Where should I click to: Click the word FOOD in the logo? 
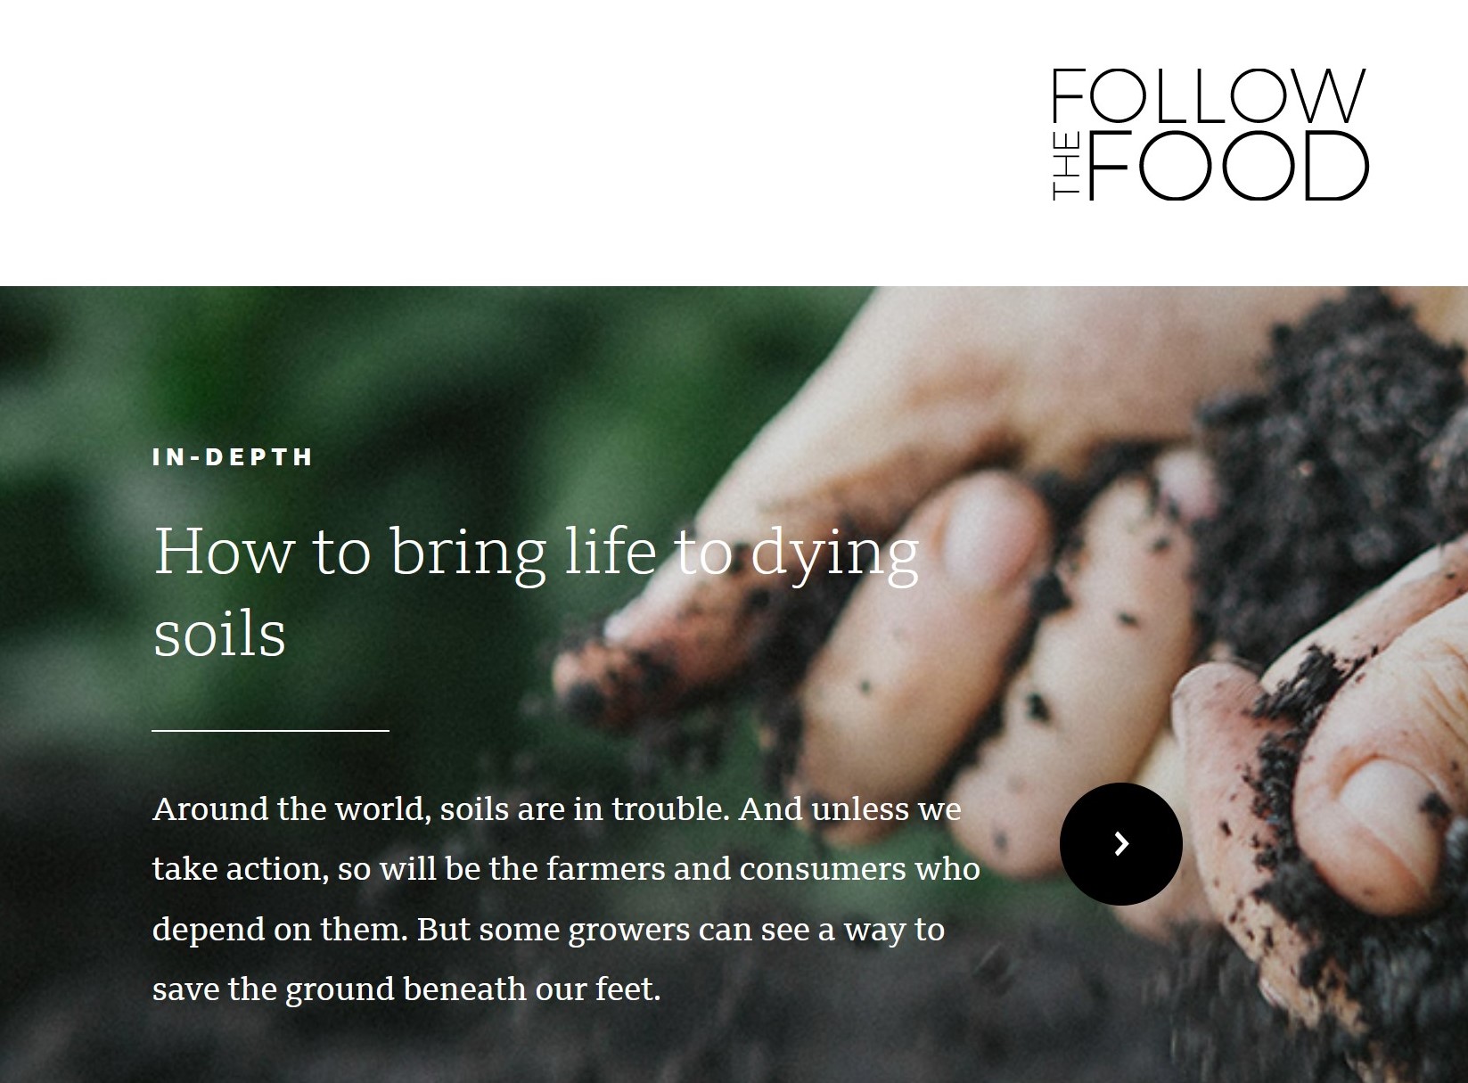(1227, 166)
